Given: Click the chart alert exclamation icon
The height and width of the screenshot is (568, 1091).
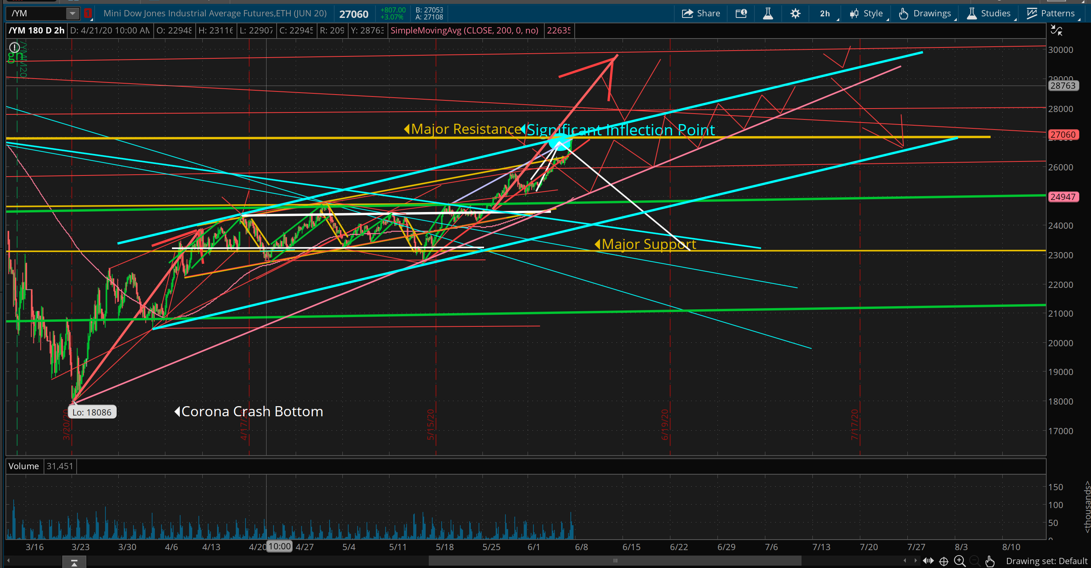Looking at the screenshot, I should 14,47.
